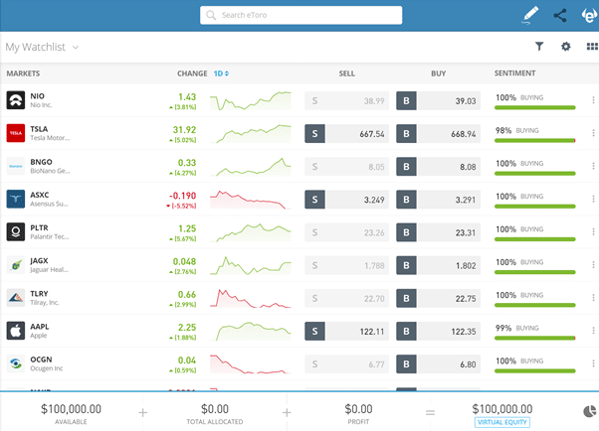Open the portfolio pie chart icon

pyautogui.click(x=590, y=411)
